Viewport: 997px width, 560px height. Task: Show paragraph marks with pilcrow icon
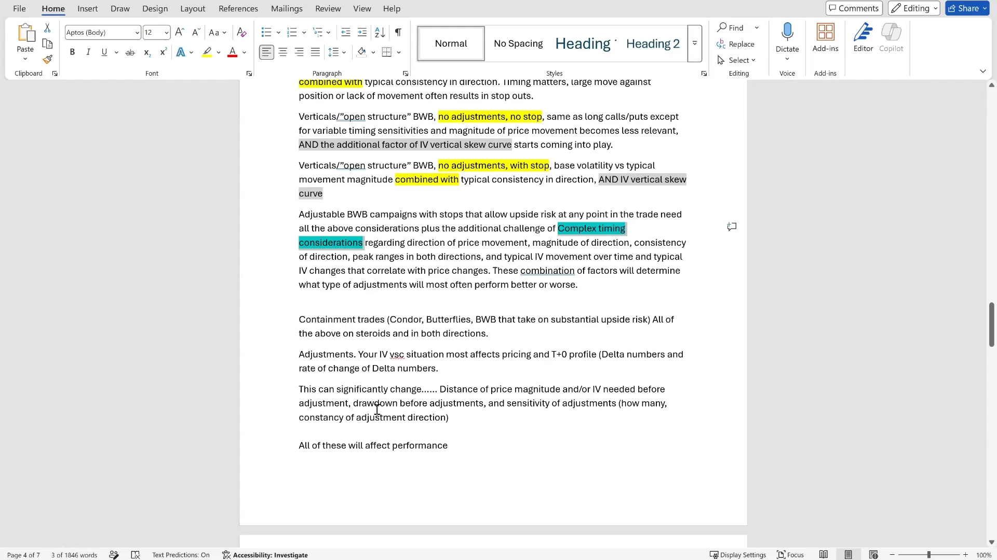pos(398,32)
